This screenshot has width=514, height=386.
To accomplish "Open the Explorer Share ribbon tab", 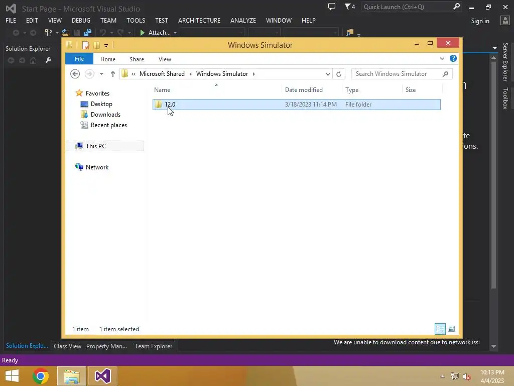I will pyautogui.click(x=137, y=59).
